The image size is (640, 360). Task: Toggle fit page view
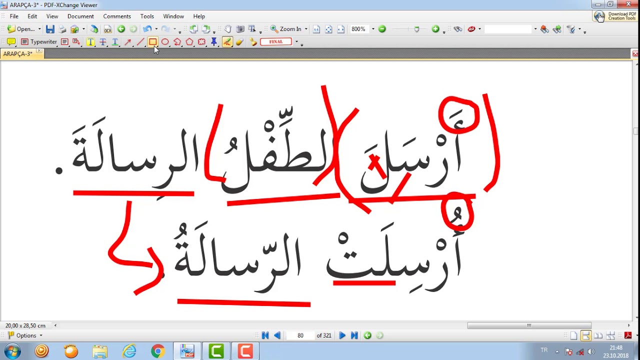pyautogui.click(x=328, y=29)
